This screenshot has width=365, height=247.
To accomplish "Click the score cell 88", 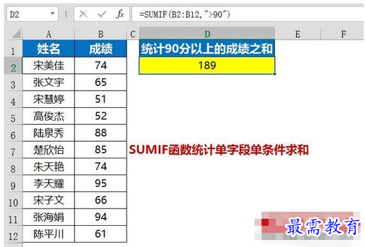I will pos(100,133).
